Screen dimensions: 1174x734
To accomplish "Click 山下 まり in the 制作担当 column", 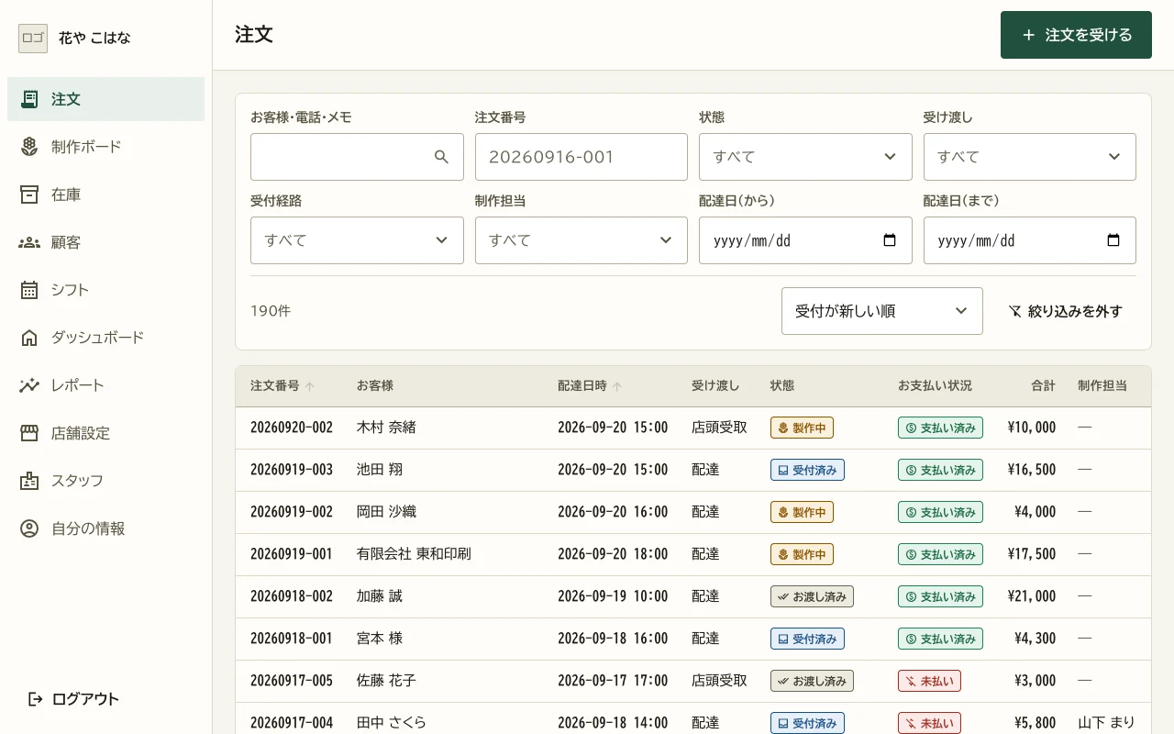I will pos(1106,723).
